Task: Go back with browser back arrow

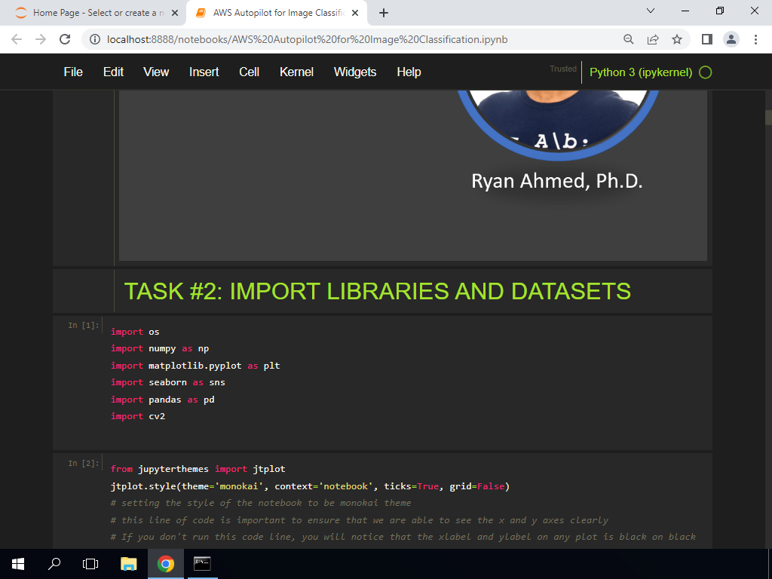Action: [x=17, y=39]
